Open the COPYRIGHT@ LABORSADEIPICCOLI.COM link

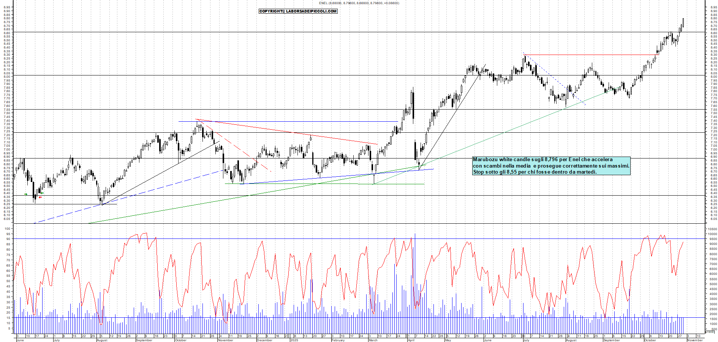coord(297,11)
